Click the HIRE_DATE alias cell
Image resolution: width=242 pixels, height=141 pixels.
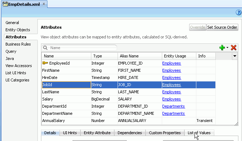[x=140, y=77]
